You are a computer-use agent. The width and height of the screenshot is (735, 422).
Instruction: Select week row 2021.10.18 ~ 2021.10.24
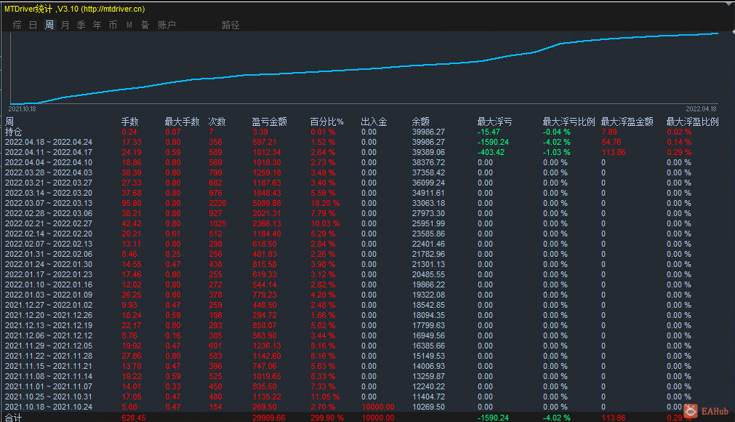click(x=49, y=407)
